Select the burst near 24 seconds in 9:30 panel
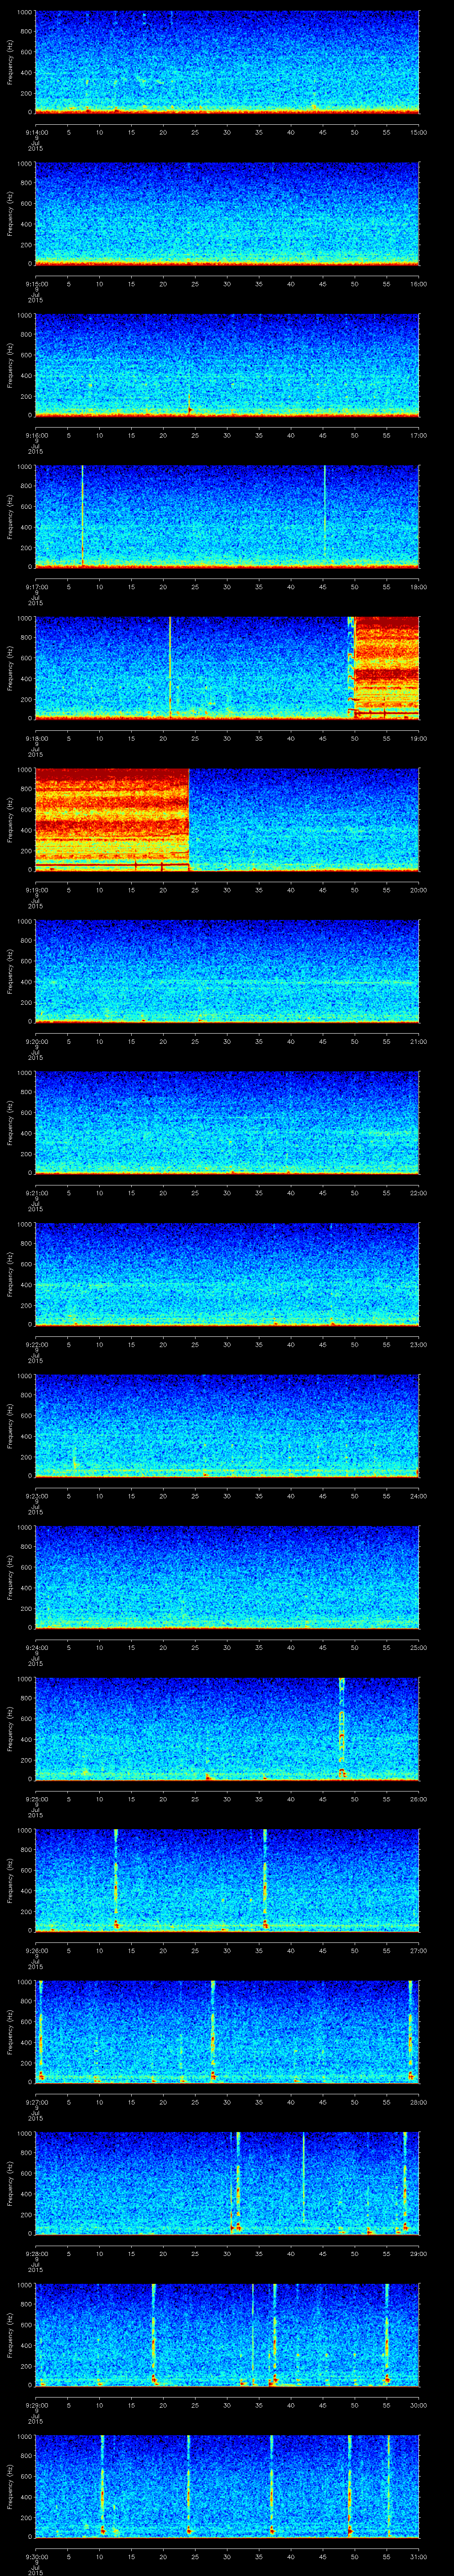 click(188, 2485)
